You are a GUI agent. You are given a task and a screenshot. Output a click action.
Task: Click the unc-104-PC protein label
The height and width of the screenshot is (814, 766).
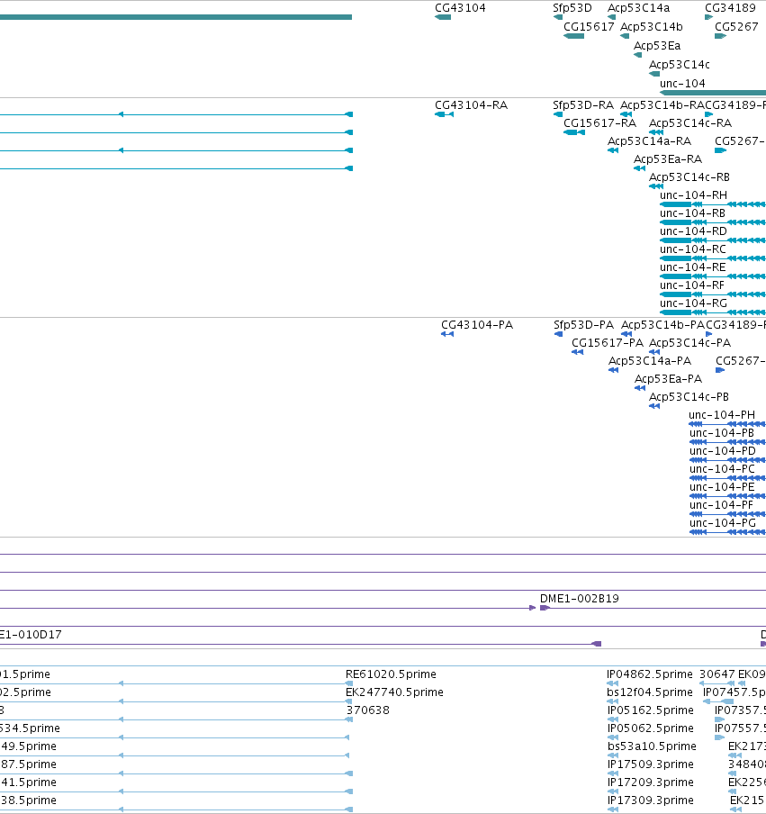pyautogui.click(x=722, y=469)
